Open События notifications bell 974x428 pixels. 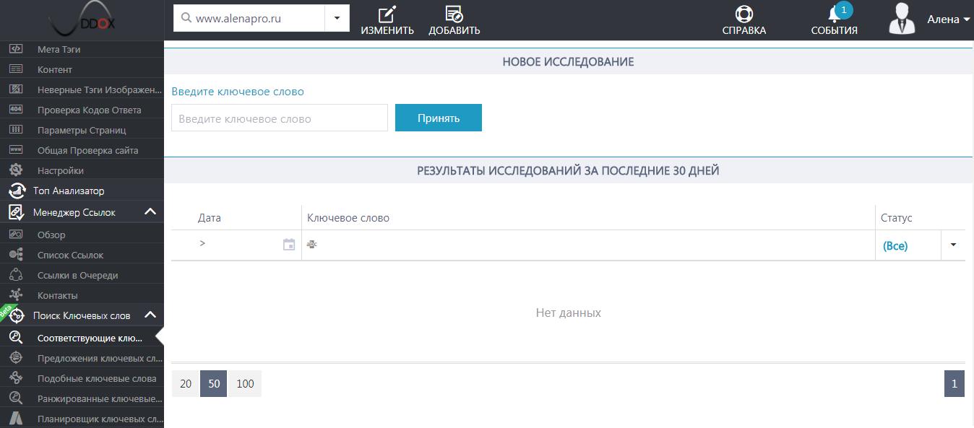[x=834, y=14]
